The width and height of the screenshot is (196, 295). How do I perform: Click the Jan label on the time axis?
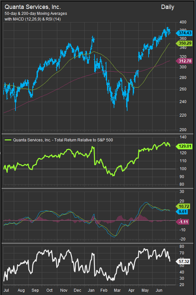(91, 290)
